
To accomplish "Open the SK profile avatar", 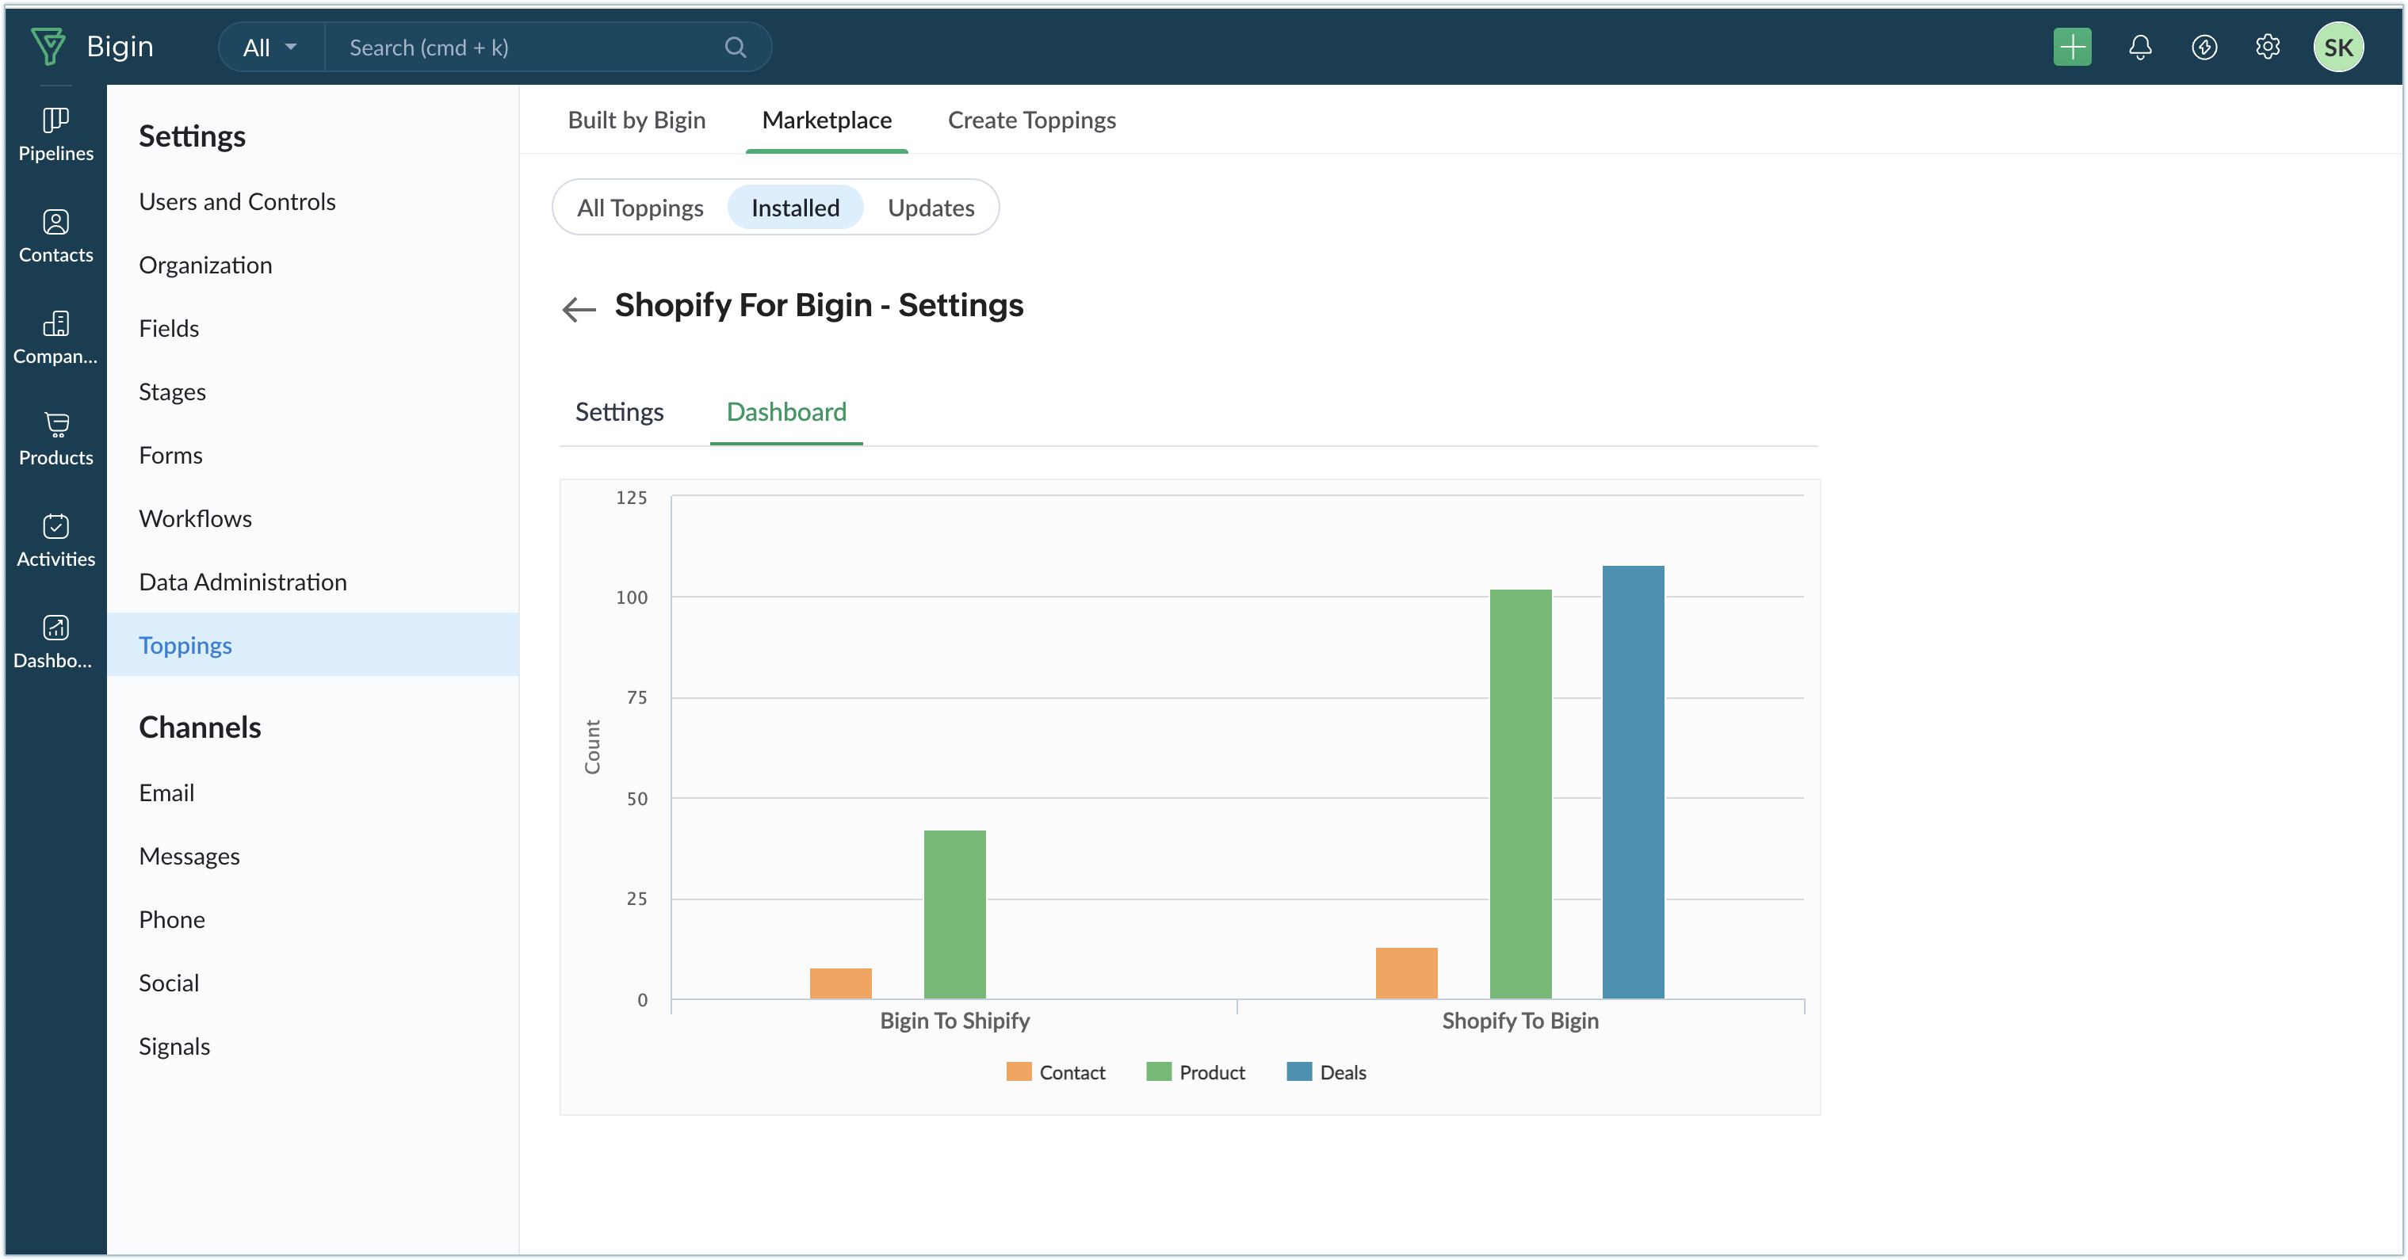I will tap(2339, 47).
